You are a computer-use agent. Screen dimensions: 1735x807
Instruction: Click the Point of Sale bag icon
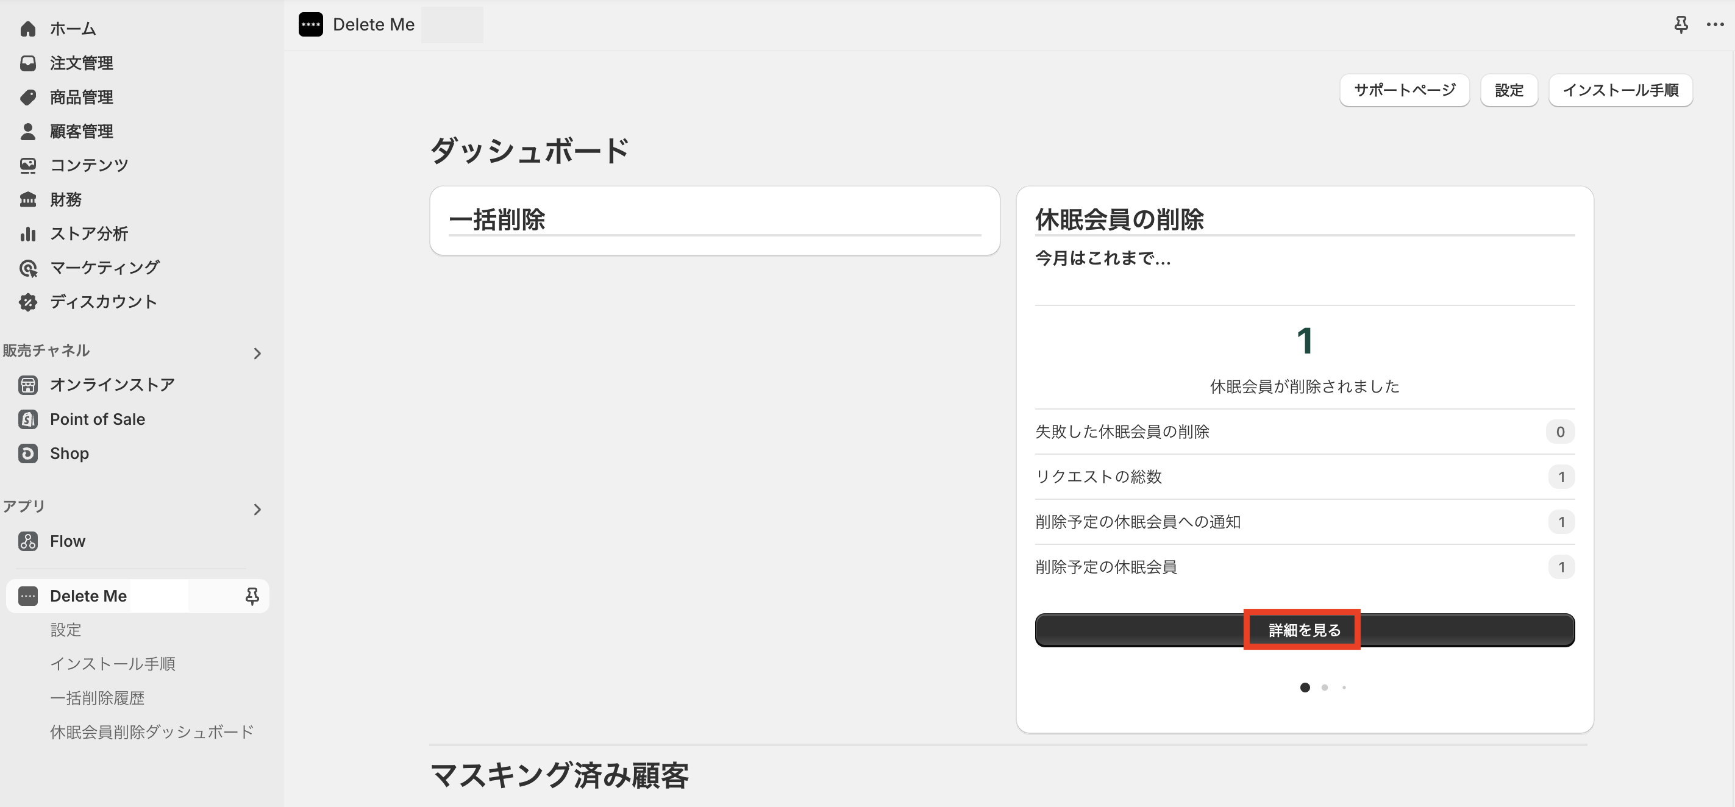pyautogui.click(x=27, y=419)
